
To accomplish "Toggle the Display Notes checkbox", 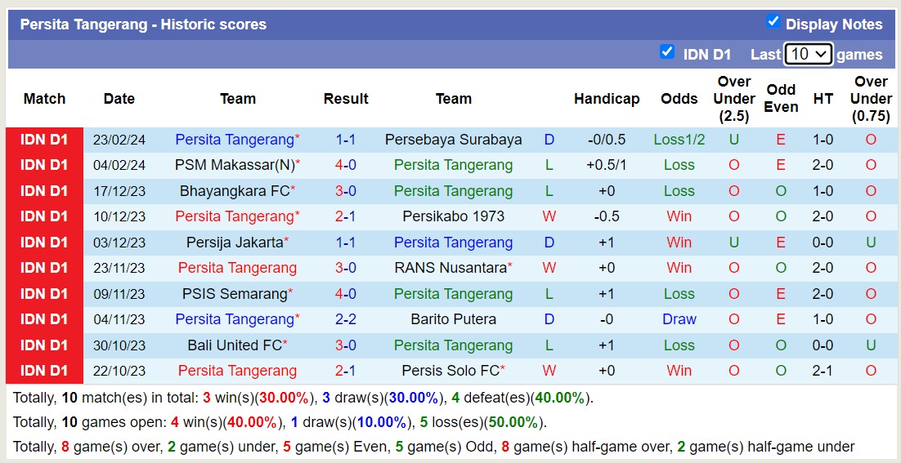I will tap(773, 22).
